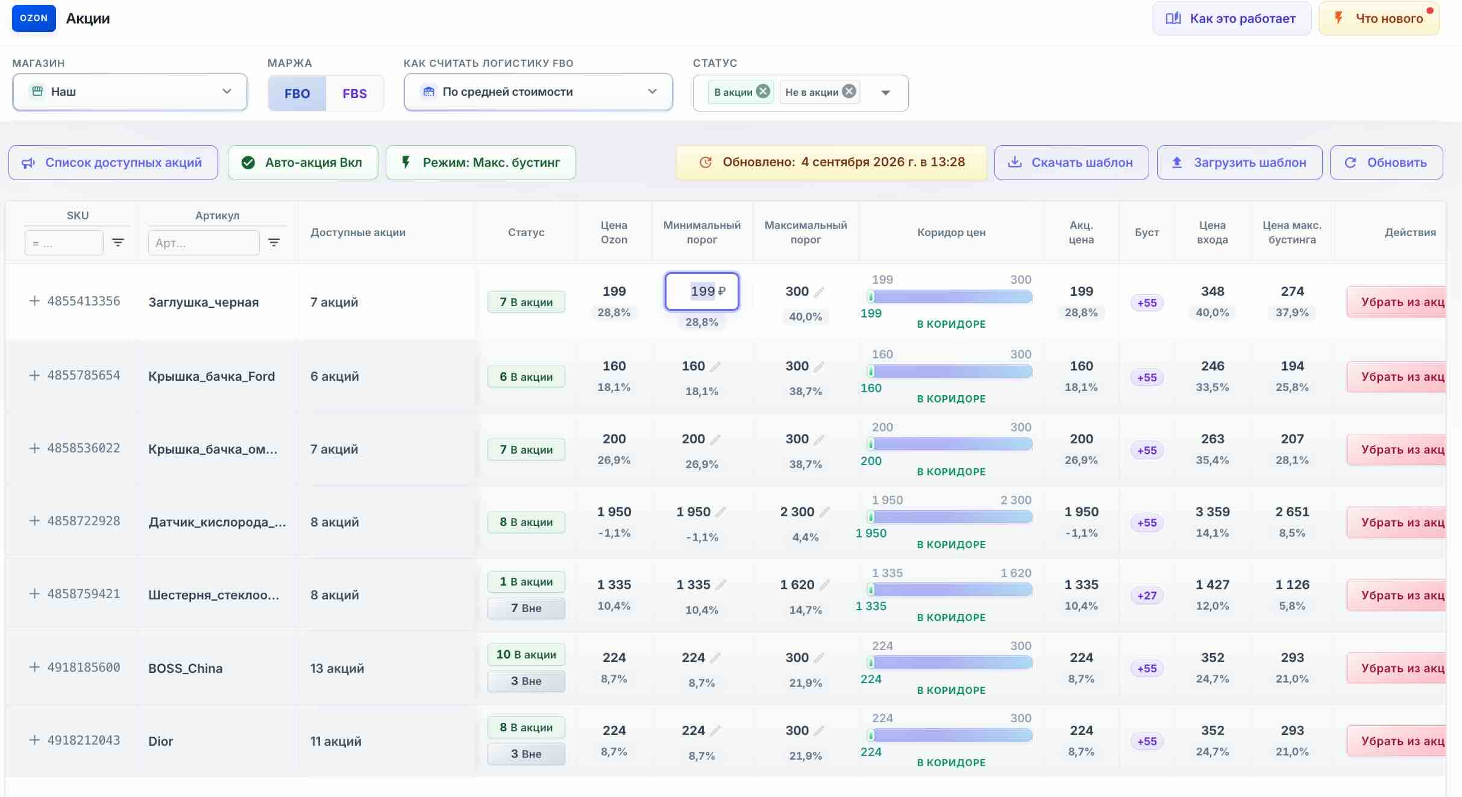1462x797 pixels.
Task: Expand row for SKU 4858722928
Action: pyautogui.click(x=34, y=521)
